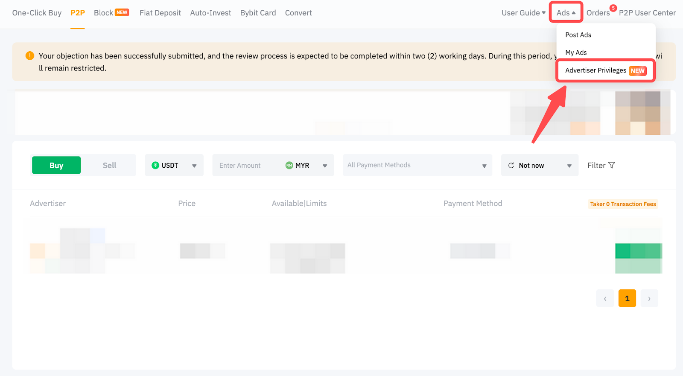Expand the USDT coin dropdown
The width and height of the screenshot is (683, 376).
pos(194,166)
